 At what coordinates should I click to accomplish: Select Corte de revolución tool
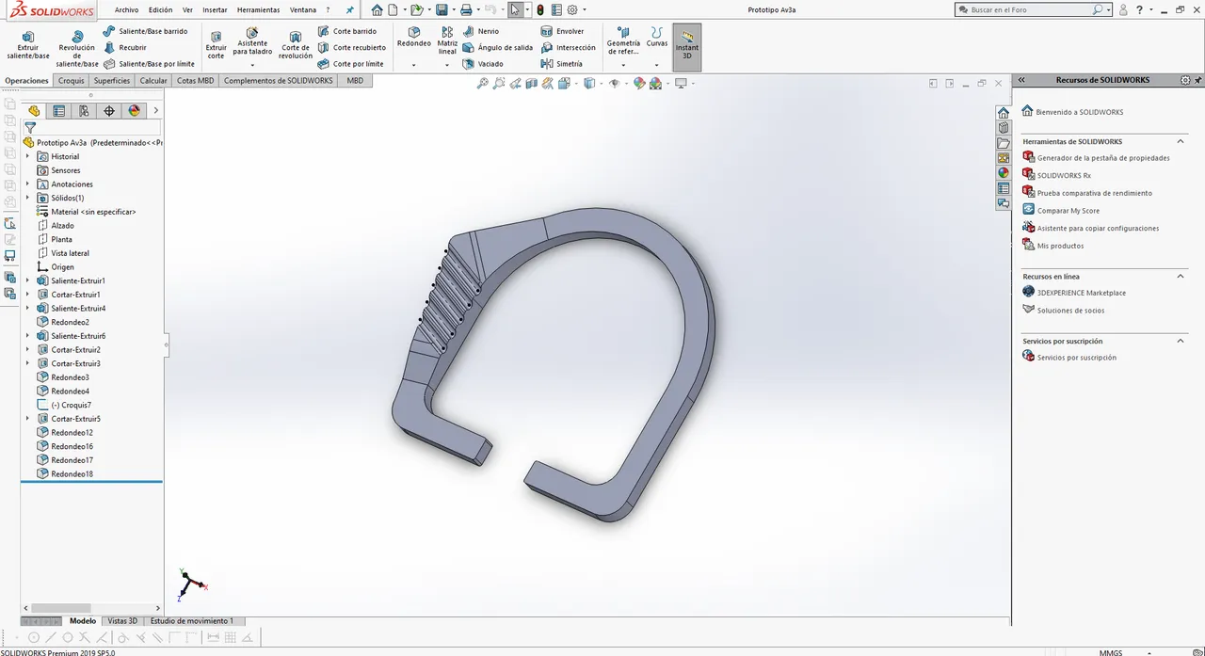[x=296, y=45]
